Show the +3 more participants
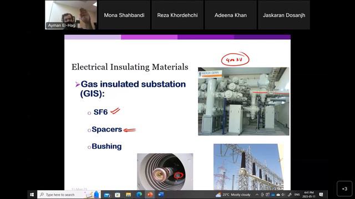355x199 pixels. pyautogui.click(x=344, y=188)
